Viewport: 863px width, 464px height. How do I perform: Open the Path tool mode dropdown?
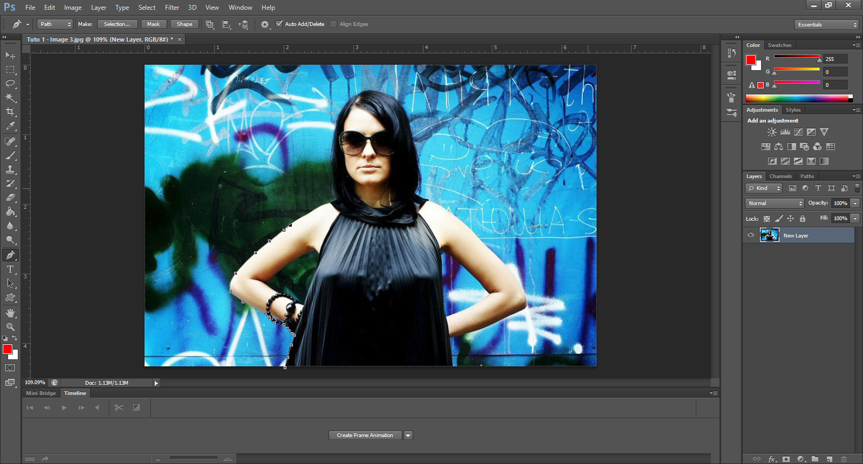[55, 24]
